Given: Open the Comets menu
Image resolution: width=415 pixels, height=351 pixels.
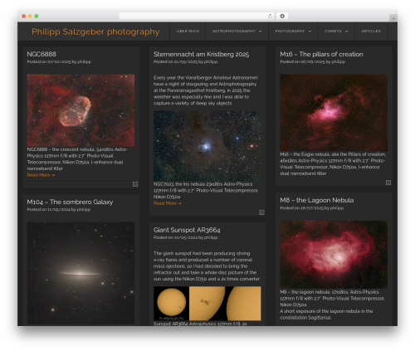Looking at the screenshot, I should pyautogui.click(x=333, y=32).
